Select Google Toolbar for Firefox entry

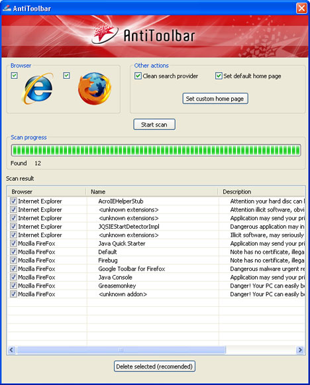[132, 268]
